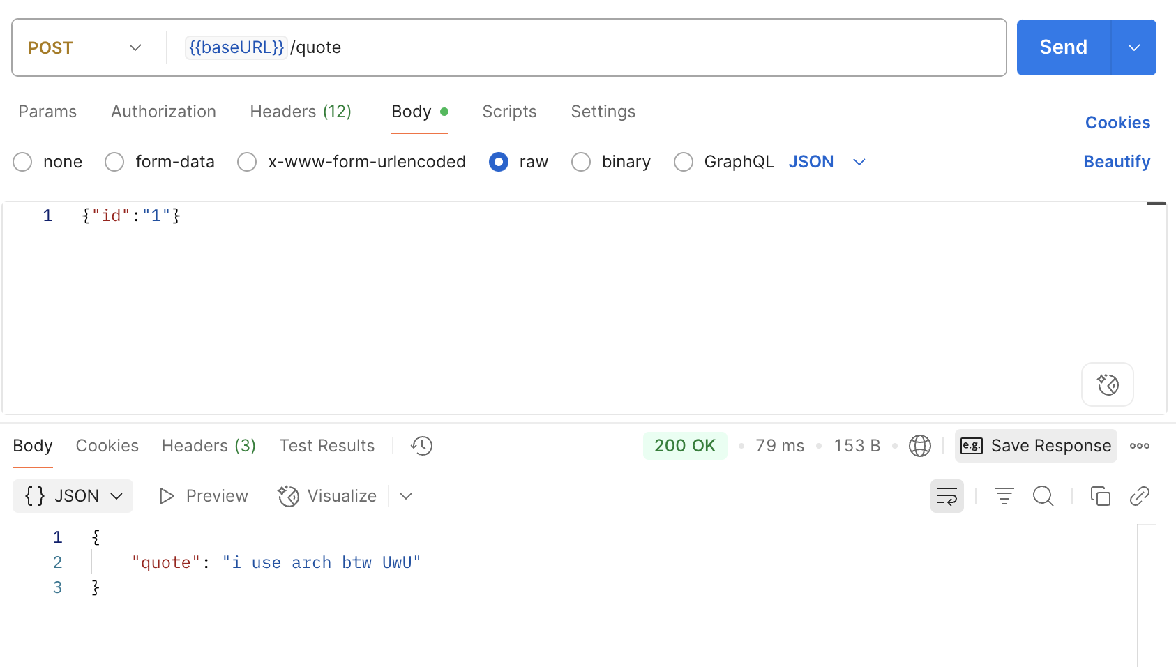Copy the response to clipboard
Screen dimensions: 1176x667
(x=1100, y=496)
